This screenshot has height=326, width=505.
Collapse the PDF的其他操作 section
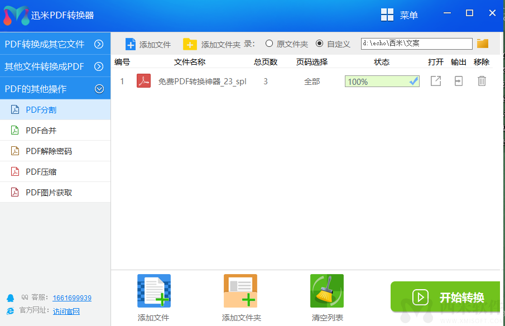[x=56, y=88]
